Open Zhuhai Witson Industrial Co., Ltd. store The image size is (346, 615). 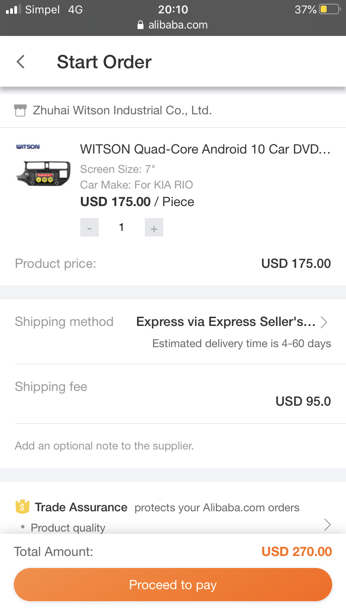point(122,111)
